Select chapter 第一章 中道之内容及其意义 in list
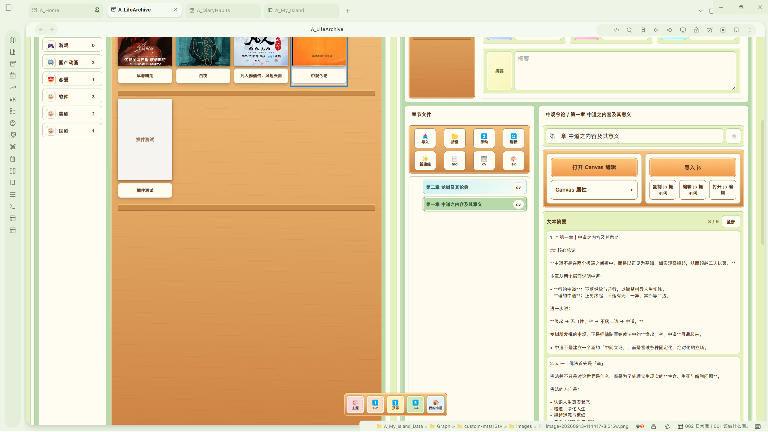 (x=474, y=204)
